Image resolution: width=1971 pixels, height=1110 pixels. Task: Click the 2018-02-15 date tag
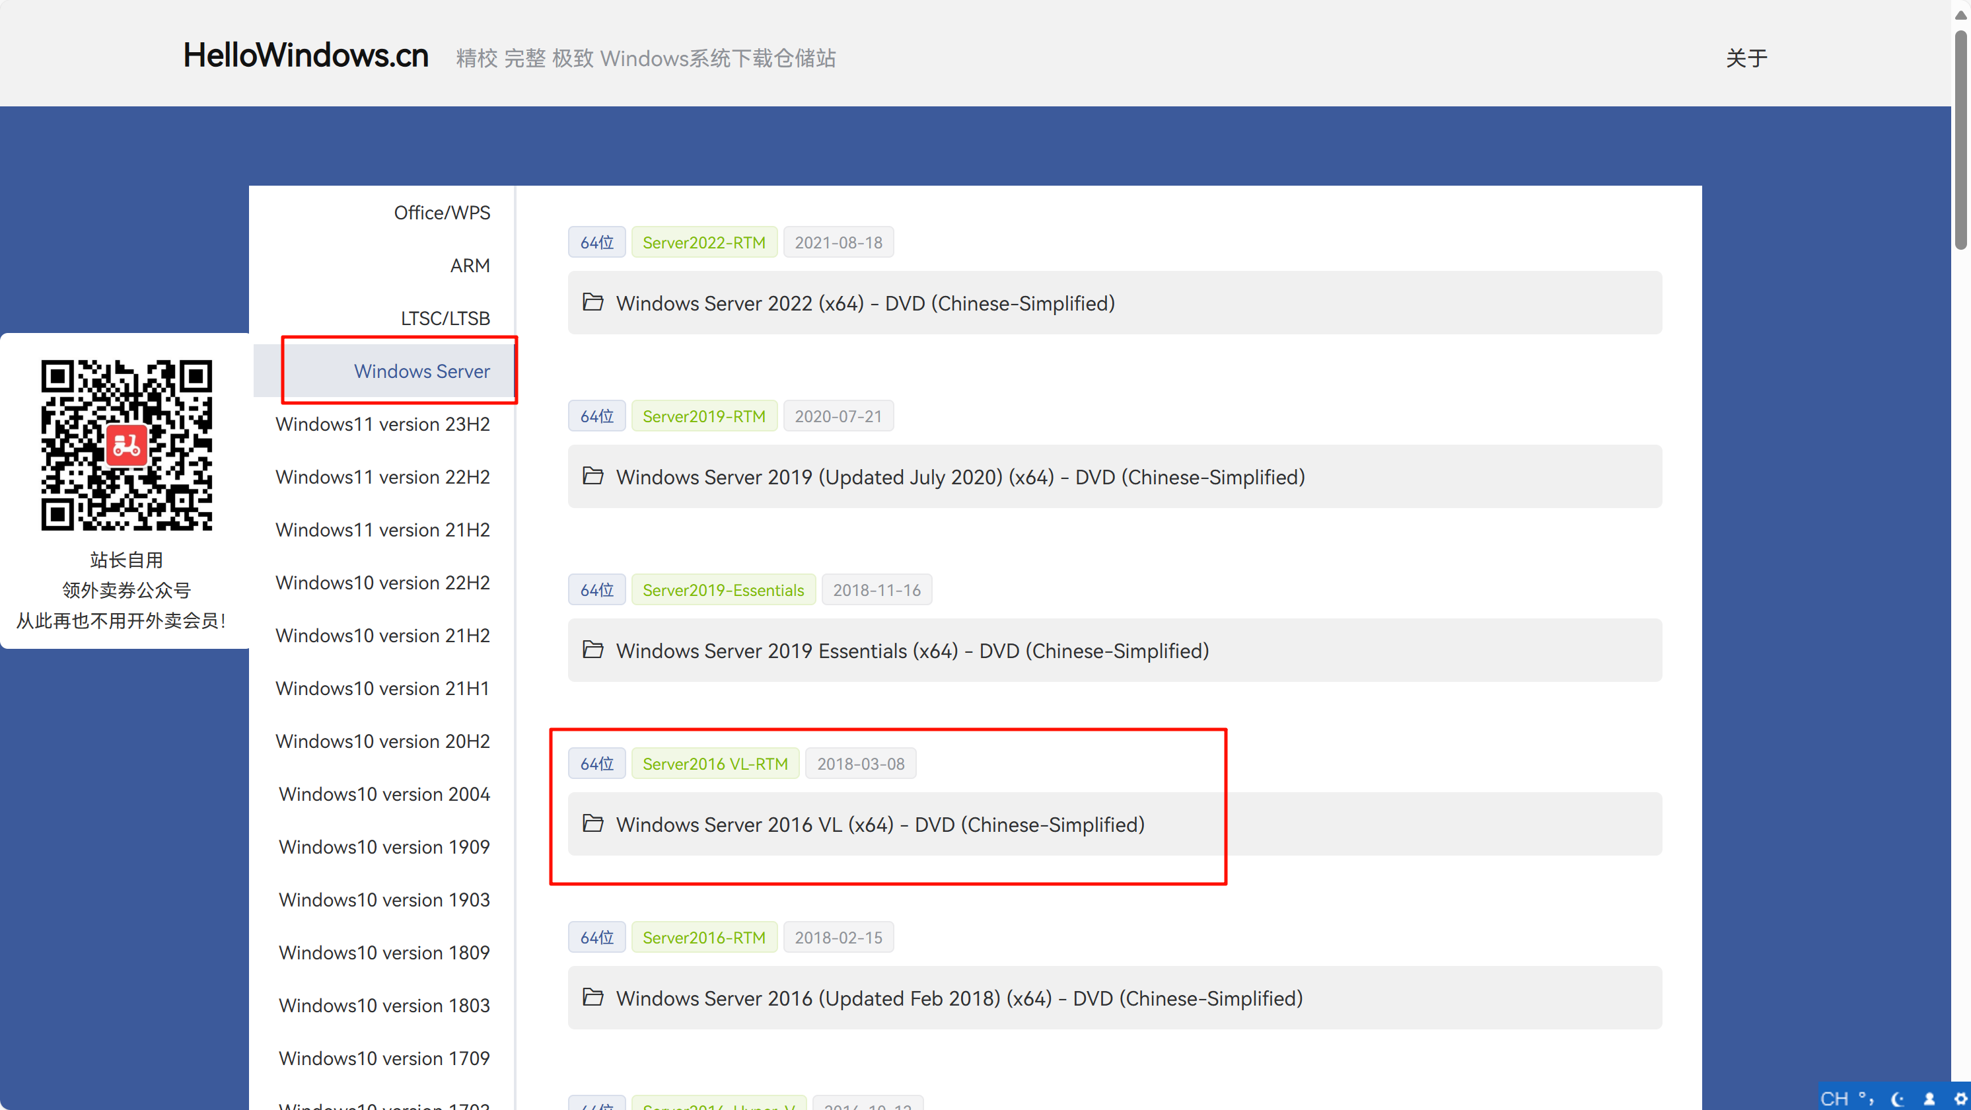[x=838, y=937]
